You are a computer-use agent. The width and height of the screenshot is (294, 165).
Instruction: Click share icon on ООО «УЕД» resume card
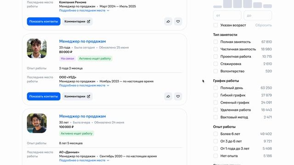tap(168, 96)
